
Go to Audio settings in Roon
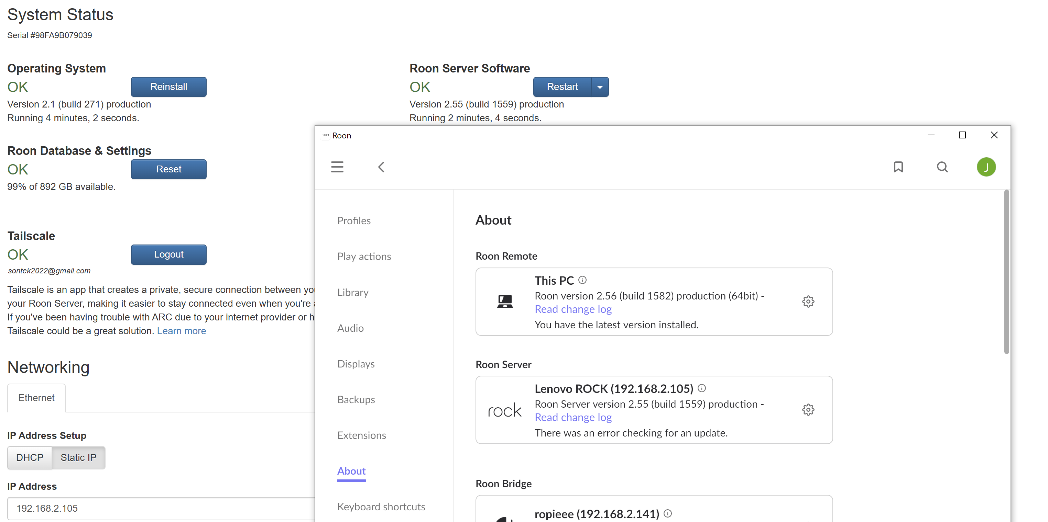click(350, 328)
